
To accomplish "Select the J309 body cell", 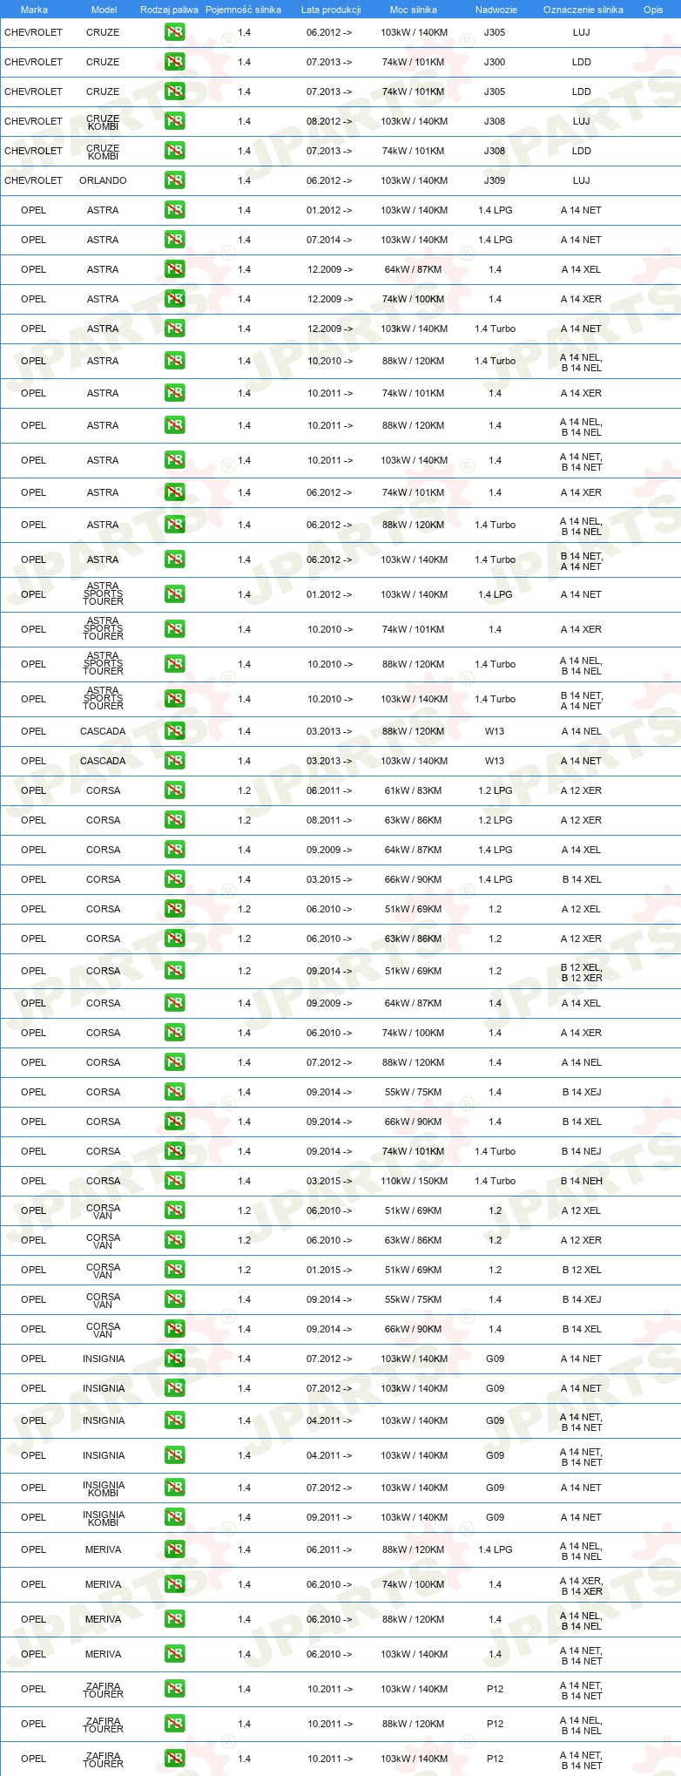I will point(495,180).
